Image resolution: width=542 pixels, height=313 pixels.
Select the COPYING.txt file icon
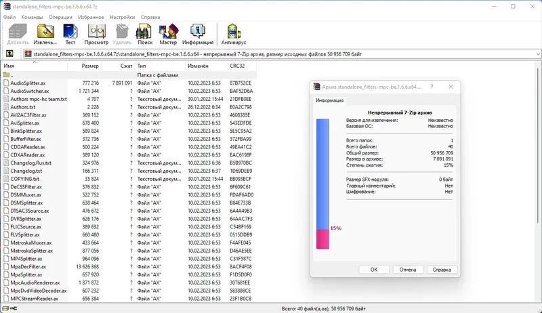pos(6,179)
